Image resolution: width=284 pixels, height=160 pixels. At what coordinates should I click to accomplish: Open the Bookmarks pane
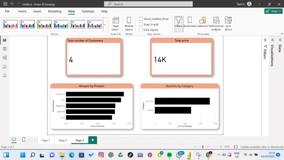point(190,22)
